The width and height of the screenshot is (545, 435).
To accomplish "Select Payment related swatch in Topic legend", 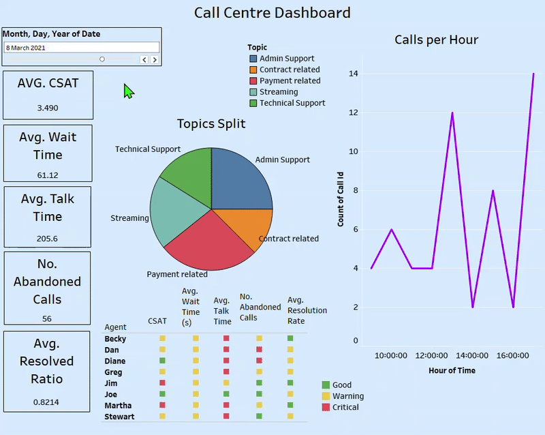I will [x=253, y=80].
